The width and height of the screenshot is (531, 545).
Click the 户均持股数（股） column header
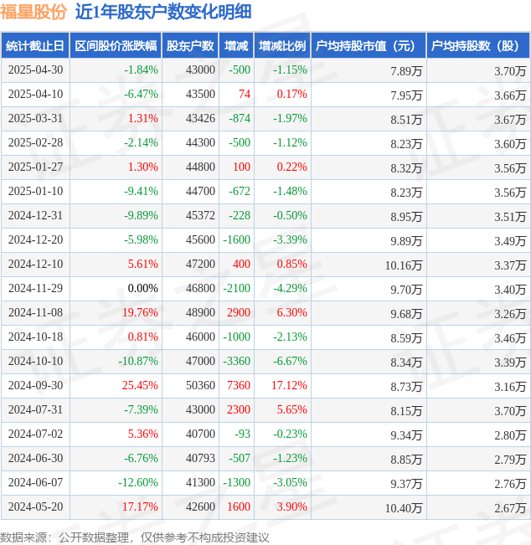click(x=478, y=45)
